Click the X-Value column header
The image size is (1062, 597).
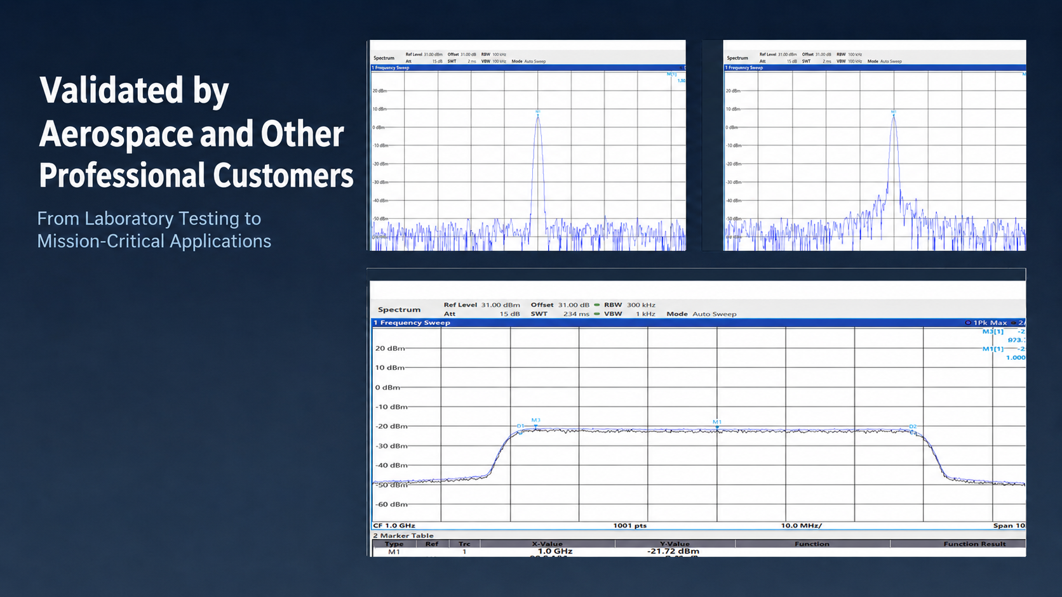[x=548, y=544]
